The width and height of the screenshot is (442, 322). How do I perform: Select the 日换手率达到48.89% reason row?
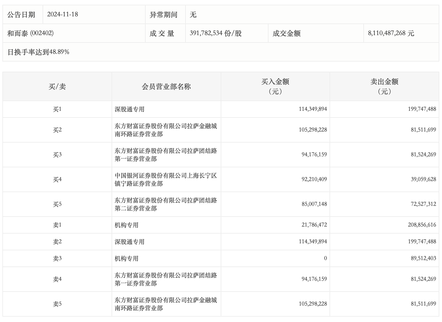point(38,52)
